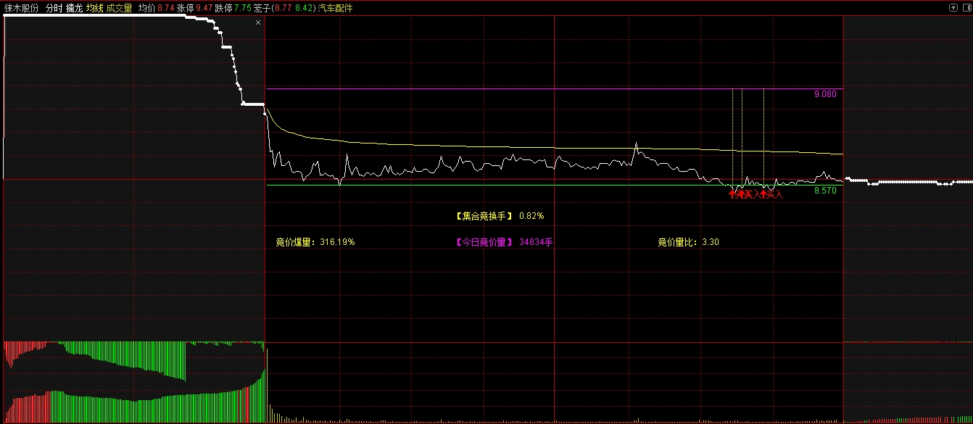Click the 竞价量比 3.30 readout
The image size is (973, 424).
[x=688, y=242]
